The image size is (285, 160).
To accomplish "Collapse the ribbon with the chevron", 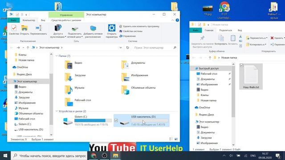I will 172,20.
